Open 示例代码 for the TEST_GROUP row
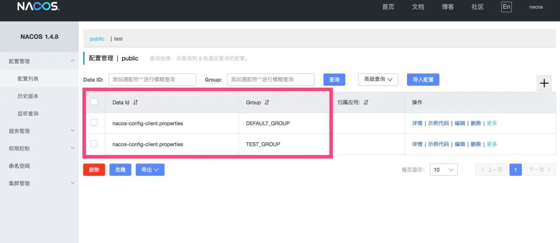The height and width of the screenshot is (243, 560). (439, 144)
